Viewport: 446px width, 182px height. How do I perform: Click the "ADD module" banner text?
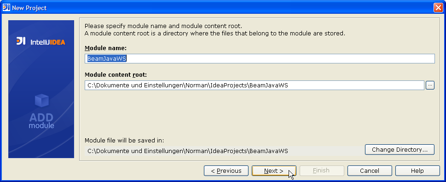pyautogui.click(x=41, y=121)
